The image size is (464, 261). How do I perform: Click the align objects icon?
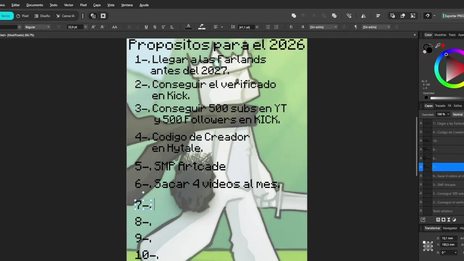pos(378,16)
